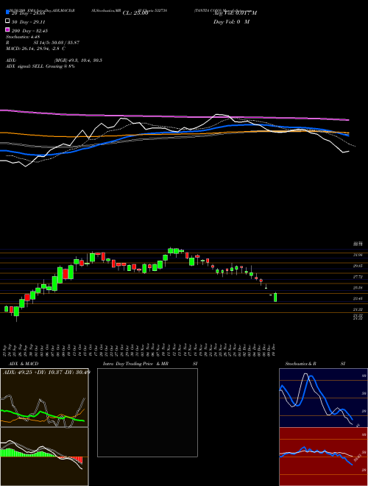
Task: Click the 'MACD: 26.14, 28.94, -2.8 C' line
Action: tap(35, 49)
